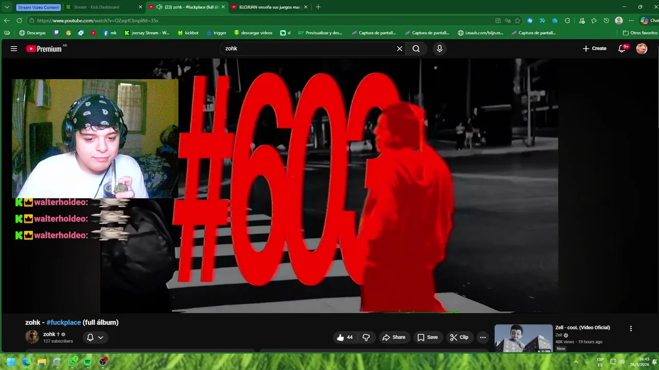
Task: Save the video to a playlist
Action: pos(427,337)
